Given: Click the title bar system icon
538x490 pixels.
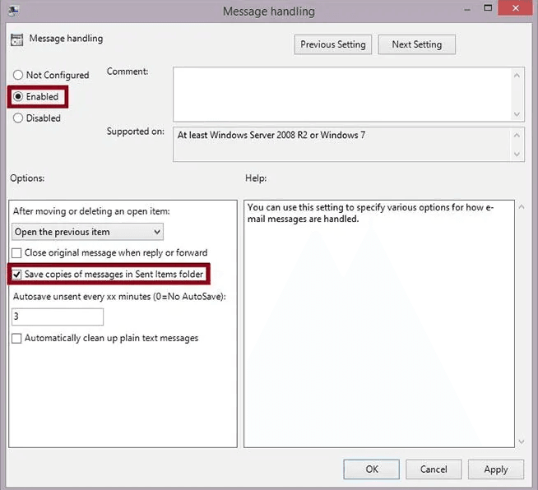Looking at the screenshot, I should [13, 11].
